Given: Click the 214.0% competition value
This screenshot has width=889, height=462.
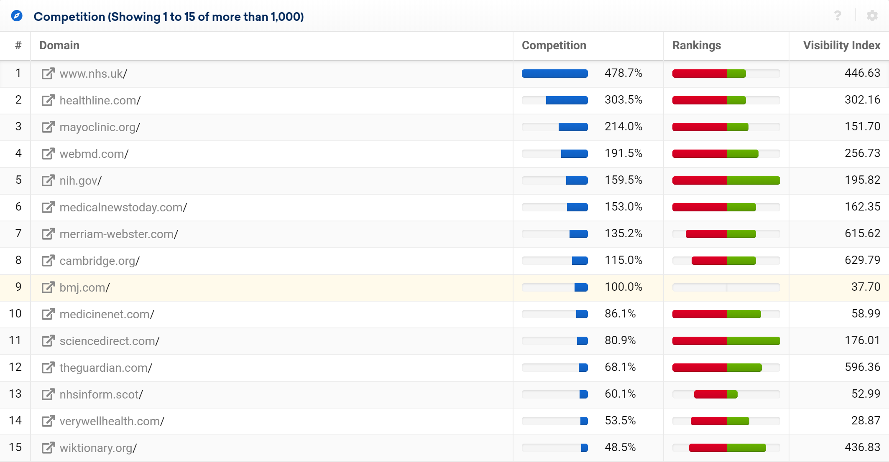Looking at the screenshot, I should pos(623,127).
